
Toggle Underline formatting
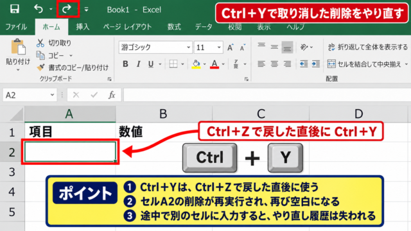click(x=151, y=64)
